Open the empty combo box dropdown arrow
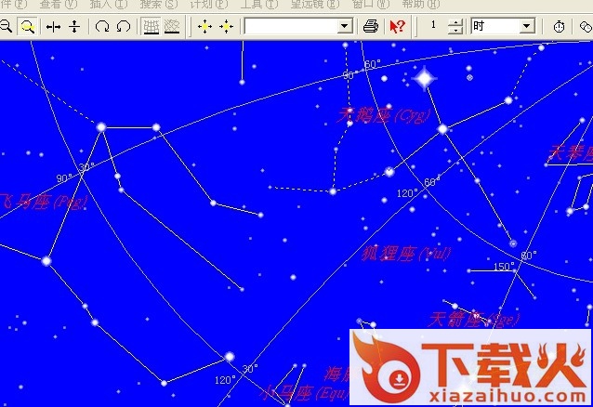The width and height of the screenshot is (593, 407). [x=345, y=27]
